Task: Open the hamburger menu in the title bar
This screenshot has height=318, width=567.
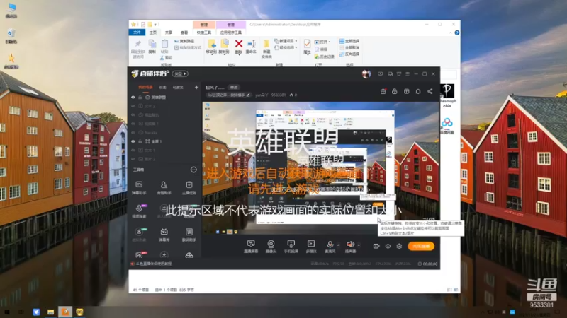Action: [x=408, y=74]
